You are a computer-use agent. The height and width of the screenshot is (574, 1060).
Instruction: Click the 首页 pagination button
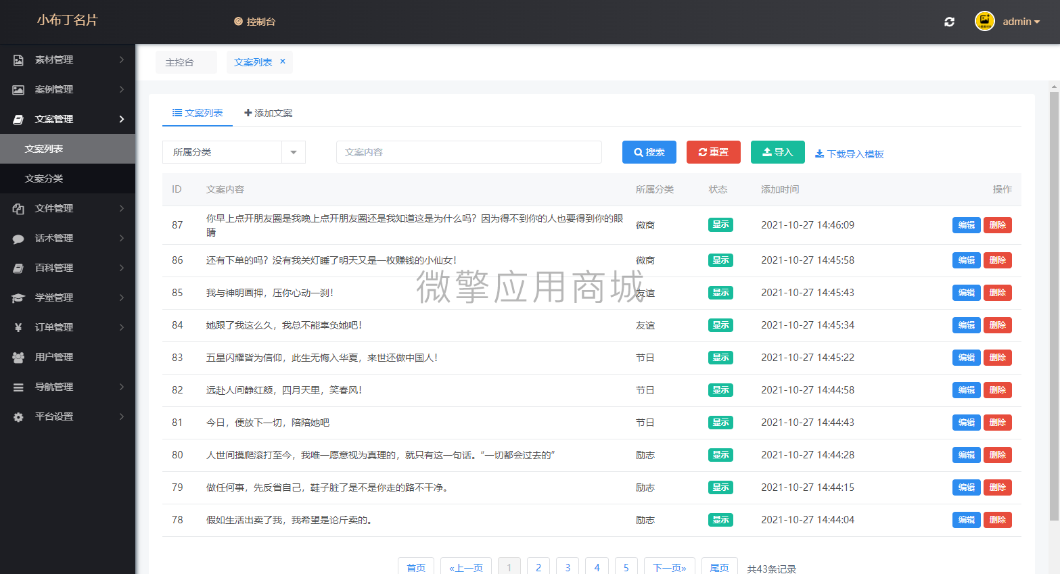[x=416, y=568]
